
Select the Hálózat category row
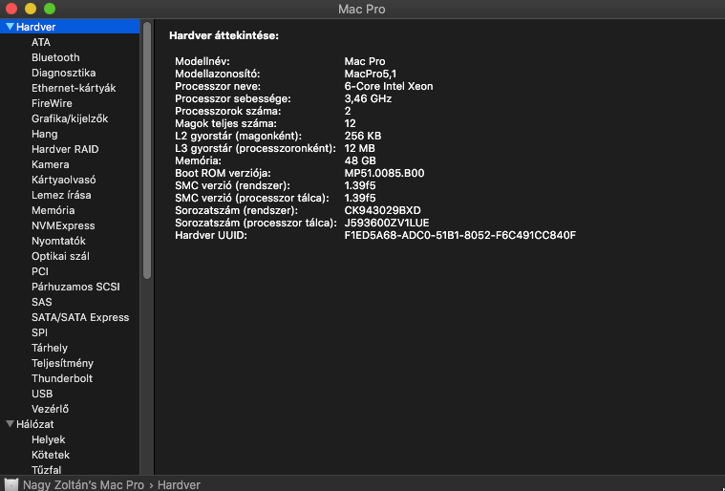pos(70,424)
